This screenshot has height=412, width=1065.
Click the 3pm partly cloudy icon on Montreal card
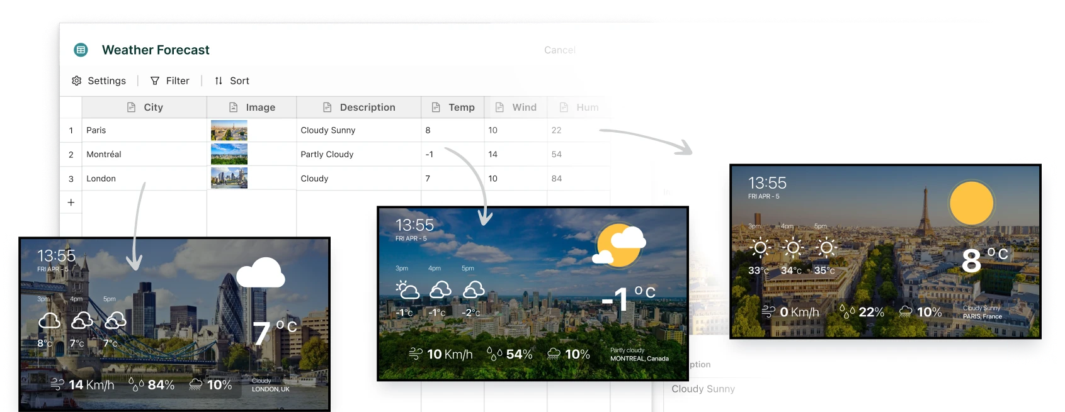(x=407, y=290)
